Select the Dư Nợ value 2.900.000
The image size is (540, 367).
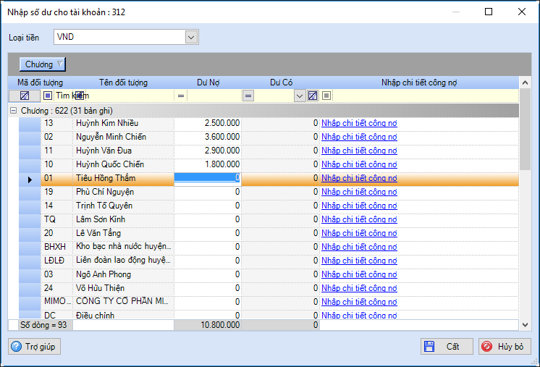coord(222,151)
